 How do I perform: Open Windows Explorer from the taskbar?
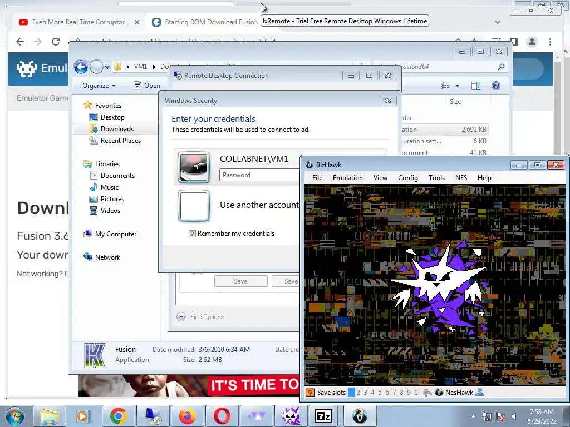[x=50, y=416]
